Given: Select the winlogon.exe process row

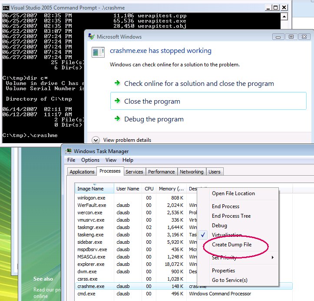Looking at the screenshot, I should [136, 198].
